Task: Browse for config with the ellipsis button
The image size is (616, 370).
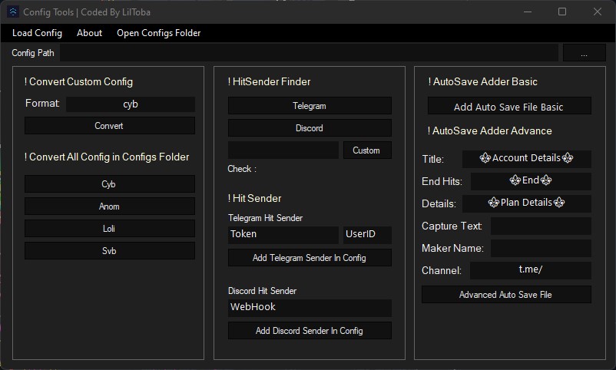Action: 585,53
